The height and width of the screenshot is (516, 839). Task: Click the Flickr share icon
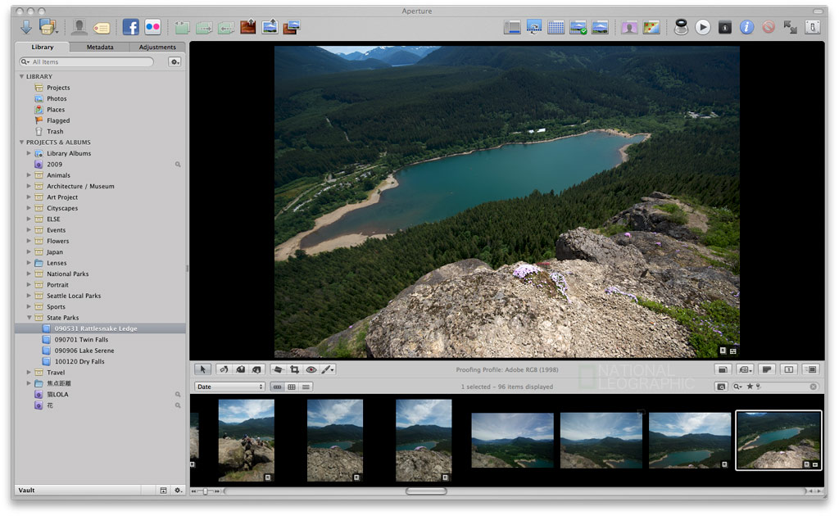click(152, 27)
